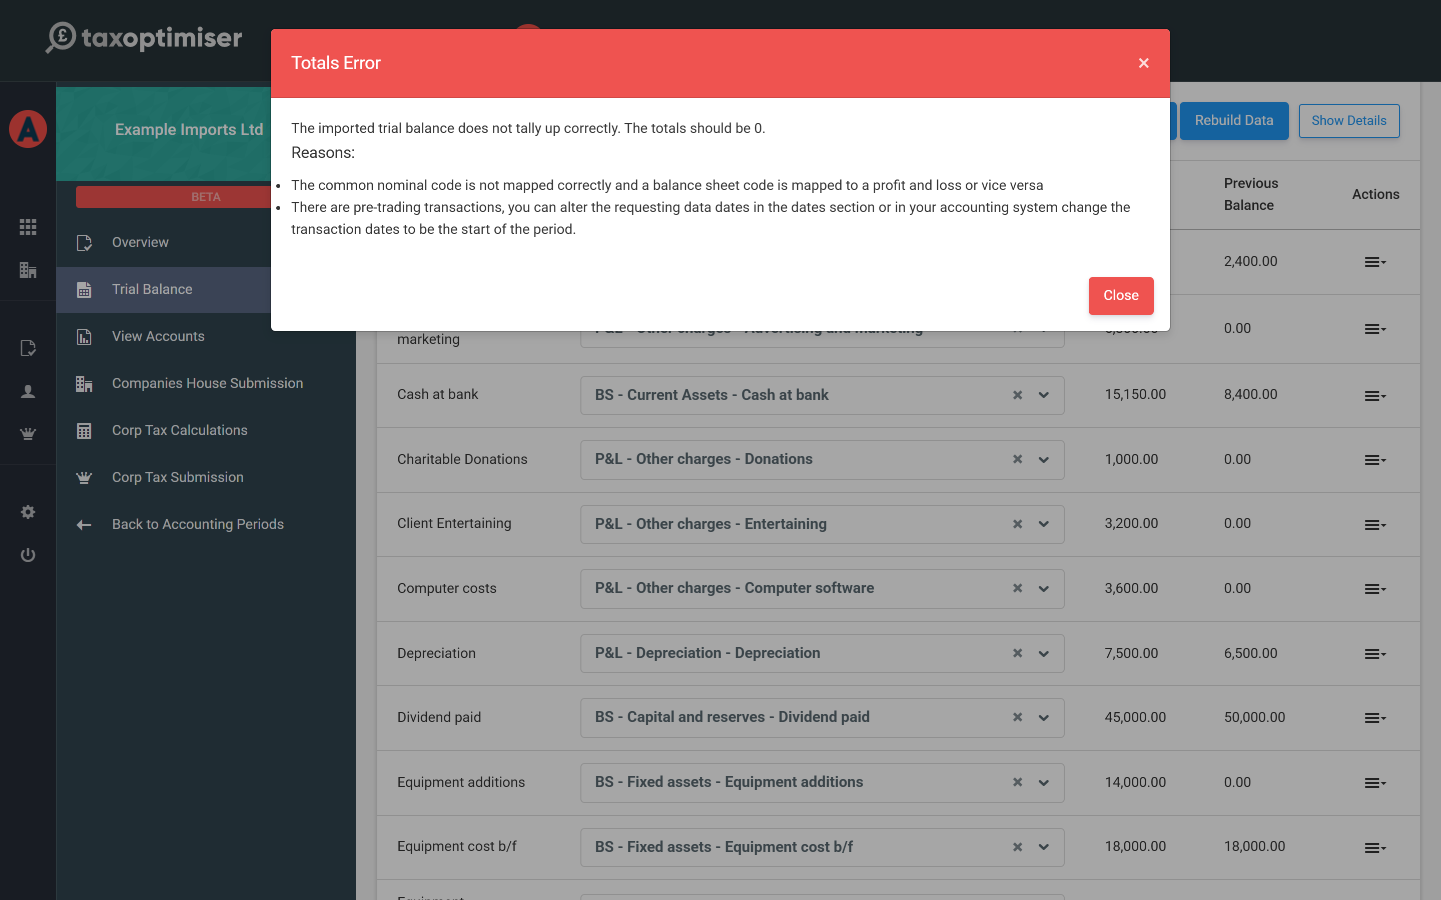This screenshot has height=900, width=1441.
Task: Open actions menu for Cash at bank row
Action: point(1375,396)
